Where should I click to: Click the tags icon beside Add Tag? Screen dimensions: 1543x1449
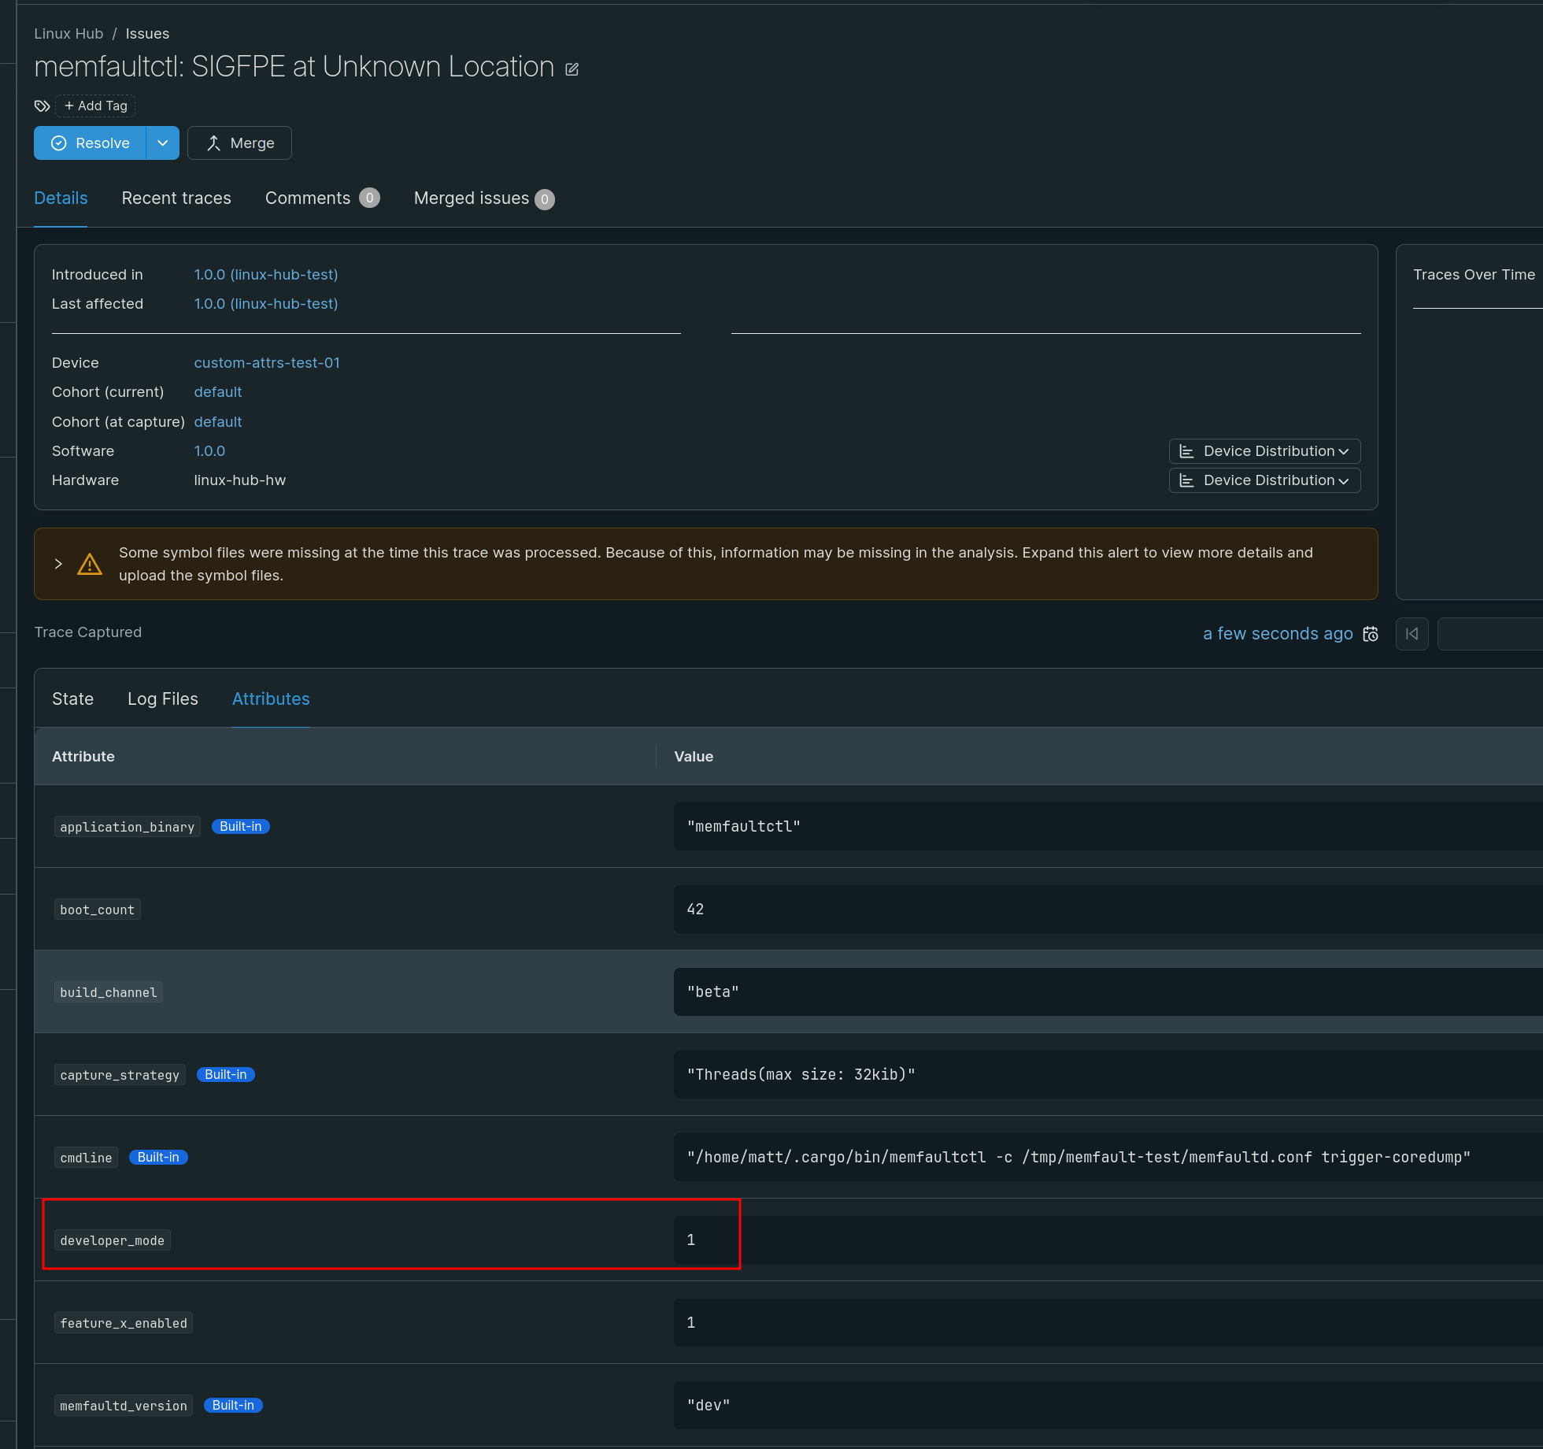(43, 106)
